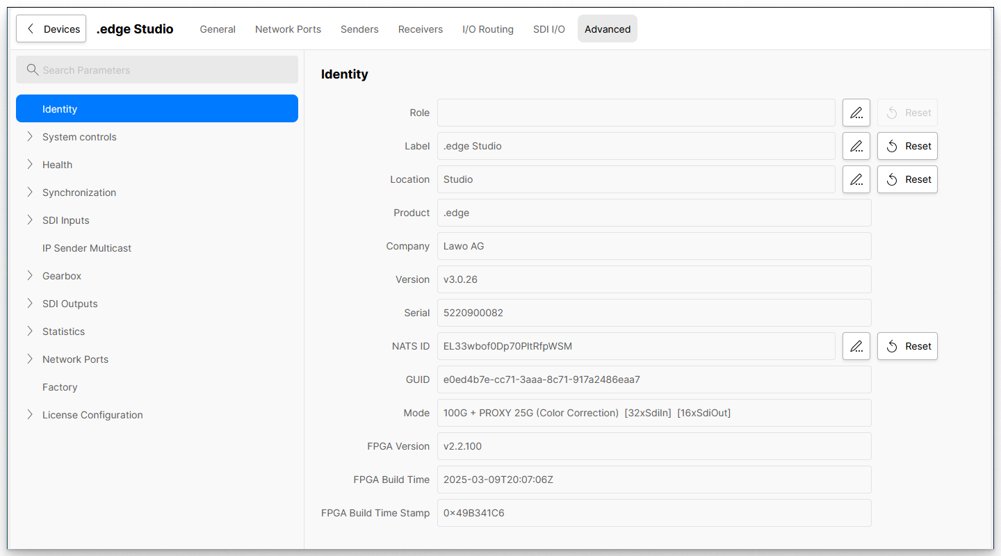Image resolution: width=1001 pixels, height=556 pixels.
Task: Select IP Sender Multicast in sidebar
Action: pyautogui.click(x=87, y=248)
